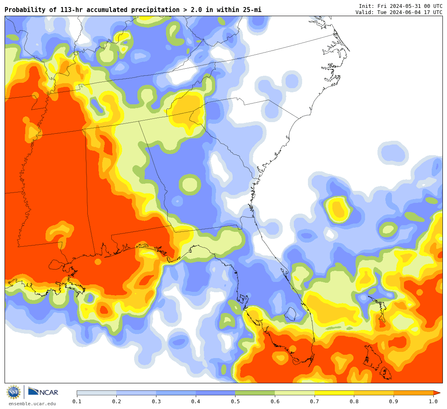Screen dimensions: 447x409
Task: Click the 0.7 colorbar tick label
Action: [x=315, y=402]
